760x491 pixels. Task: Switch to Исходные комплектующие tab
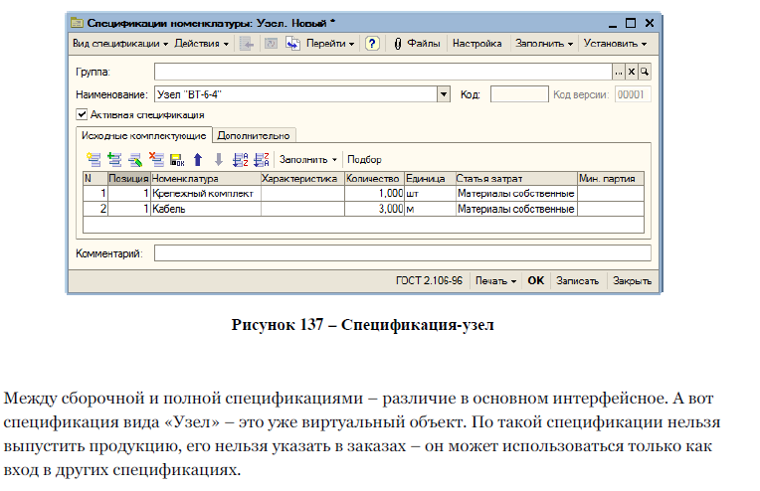(x=144, y=135)
